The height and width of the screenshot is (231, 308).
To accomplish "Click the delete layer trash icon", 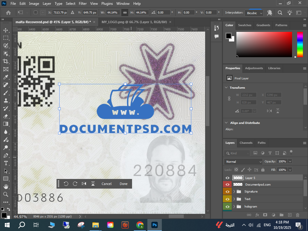I will click(298, 215).
